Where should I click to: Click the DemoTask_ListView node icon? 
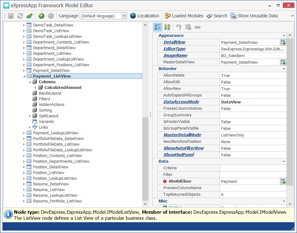point(29,31)
